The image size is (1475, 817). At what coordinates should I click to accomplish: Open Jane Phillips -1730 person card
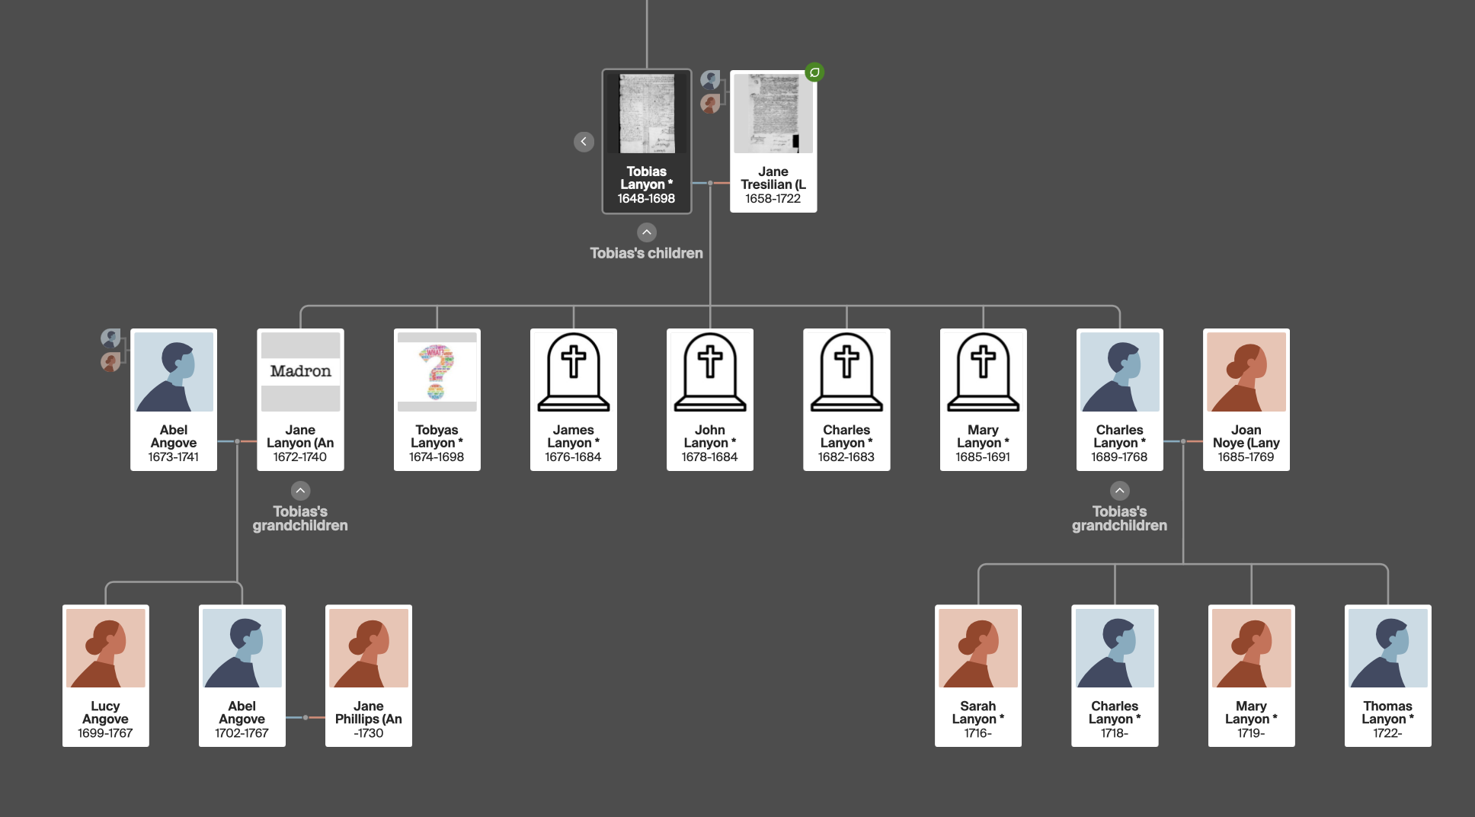[x=368, y=675]
